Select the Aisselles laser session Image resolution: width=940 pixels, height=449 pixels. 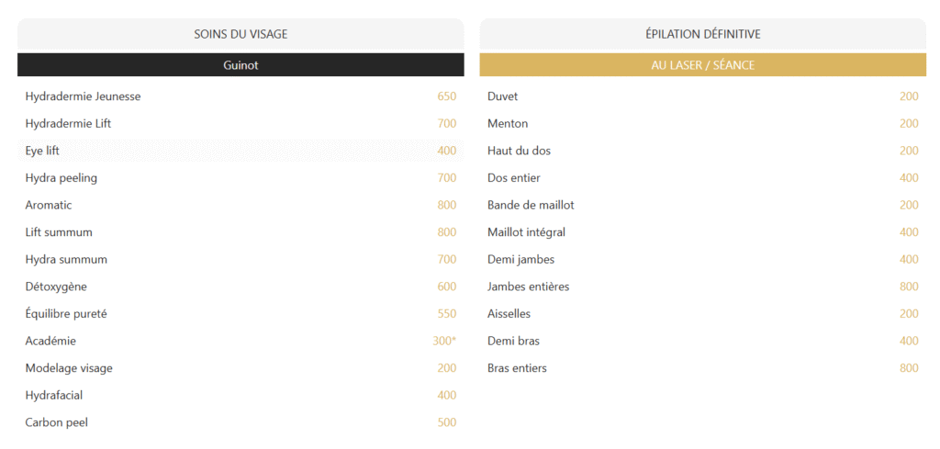click(x=509, y=314)
